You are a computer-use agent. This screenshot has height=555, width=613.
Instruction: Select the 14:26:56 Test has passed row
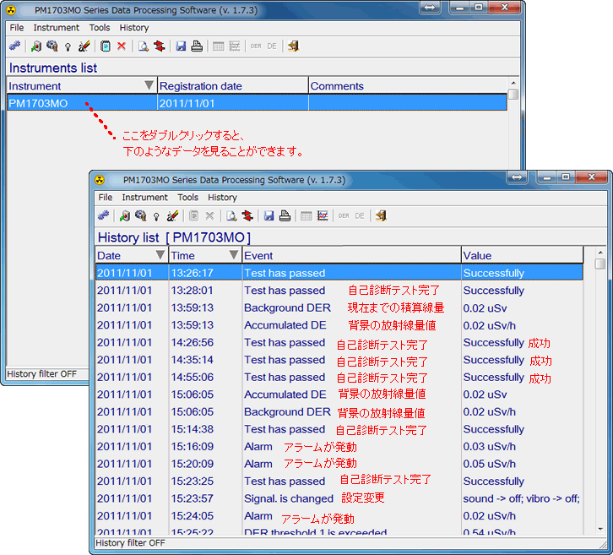[x=339, y=342]
